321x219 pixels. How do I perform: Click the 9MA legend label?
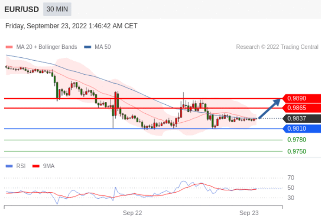point(49,166)
